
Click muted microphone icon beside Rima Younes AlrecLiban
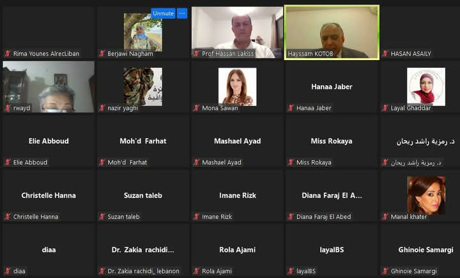(8, 54)
